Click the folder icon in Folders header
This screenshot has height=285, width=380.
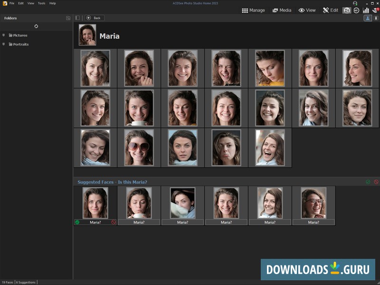[x=68, y=18]
